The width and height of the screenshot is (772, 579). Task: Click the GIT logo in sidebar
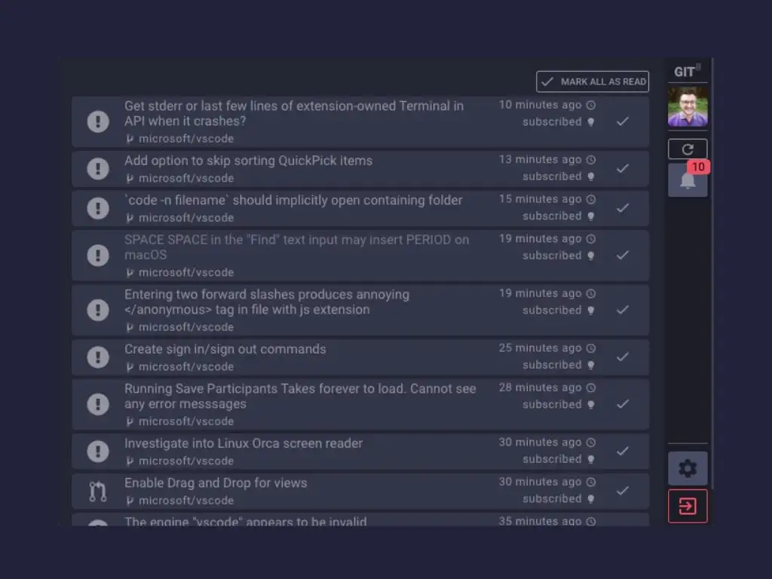coord(685,72)
